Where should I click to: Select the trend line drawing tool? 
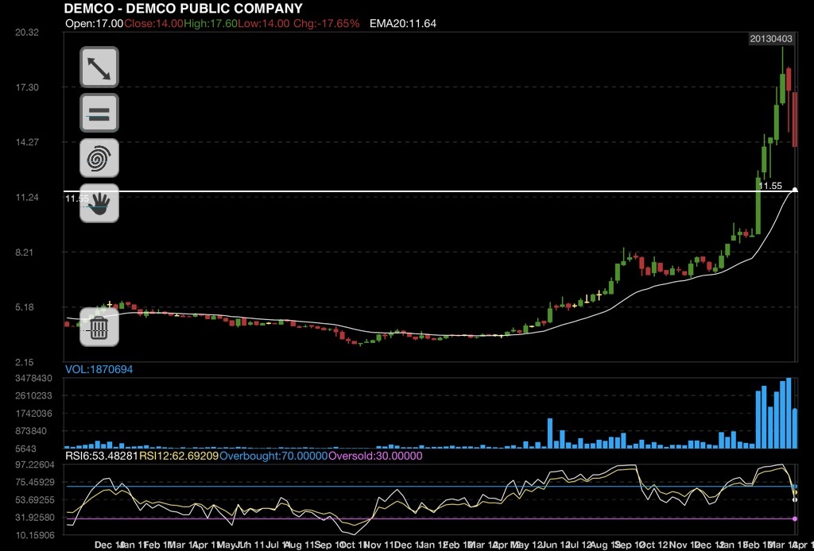click(99, 67)
